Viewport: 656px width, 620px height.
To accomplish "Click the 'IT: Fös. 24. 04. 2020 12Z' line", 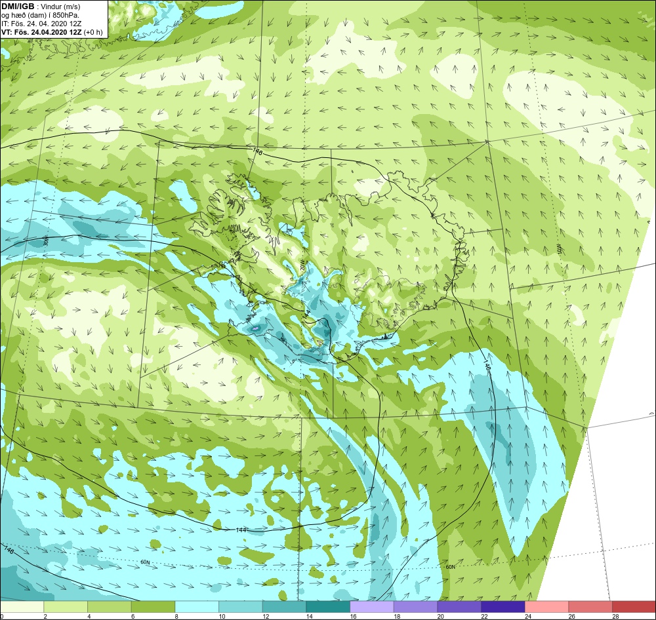I will tap(41, 24).
